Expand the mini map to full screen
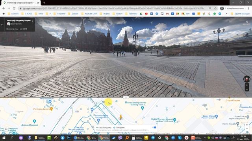The width and height of the screenshot is (252, 141). click(x=6, y=129)
